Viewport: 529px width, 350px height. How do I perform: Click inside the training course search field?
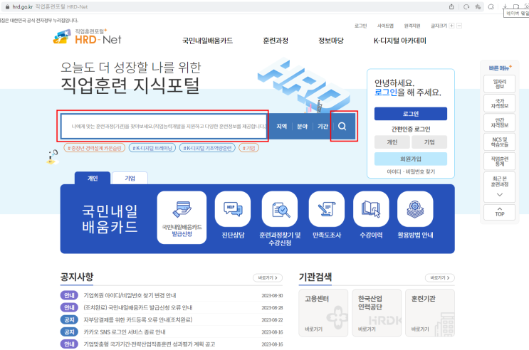164,126
